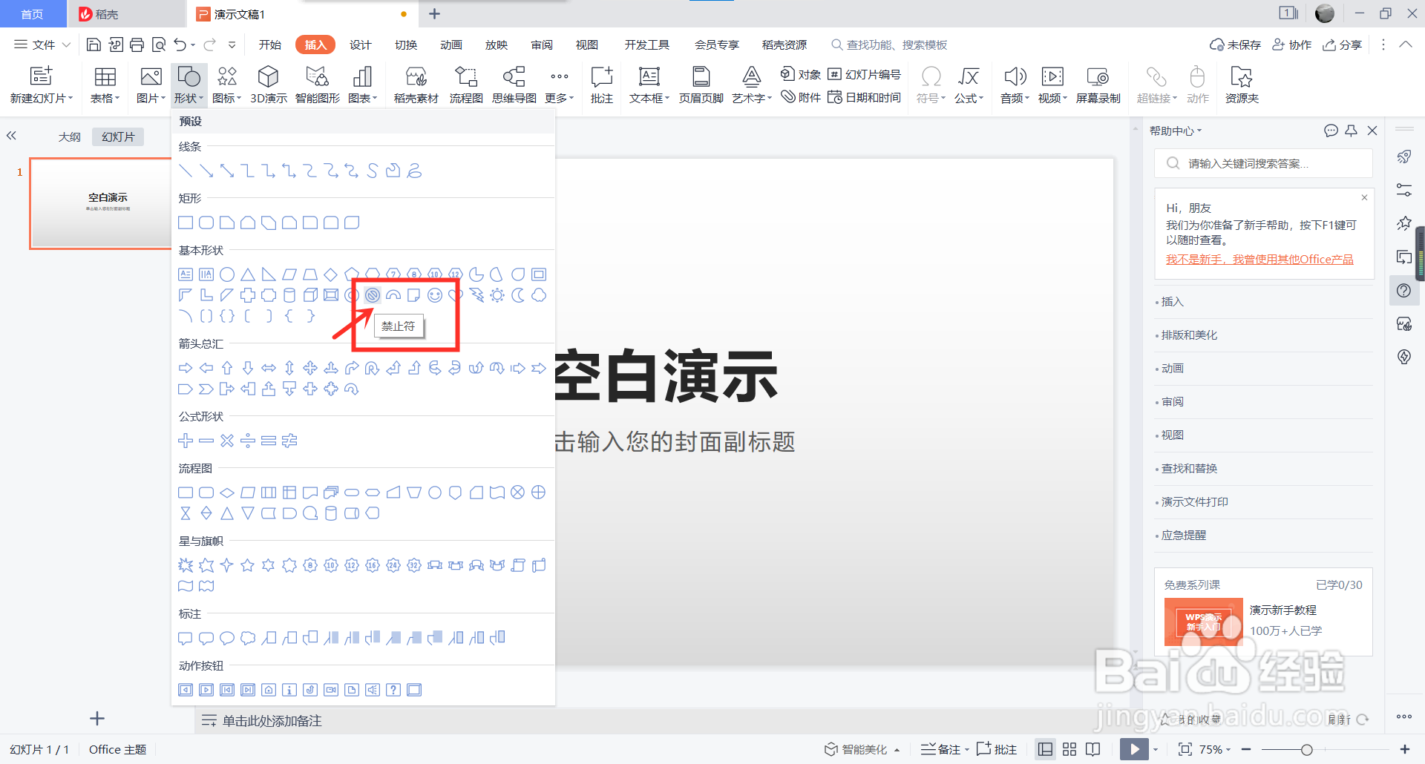Switch to the 开始 ribbon tab
Viewport: 1425px width, 764px height.
[269, 45]
